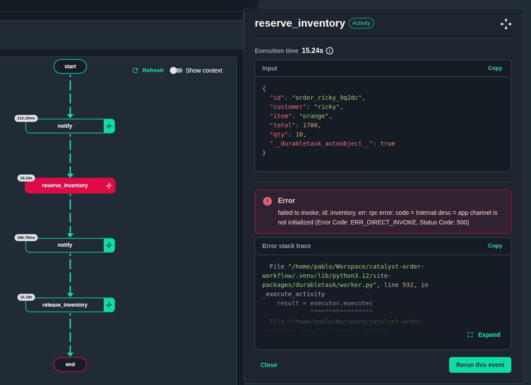Screen dimensions: 531x385
Task: Copy the error stack trace
Action: [x=495, y=246]
